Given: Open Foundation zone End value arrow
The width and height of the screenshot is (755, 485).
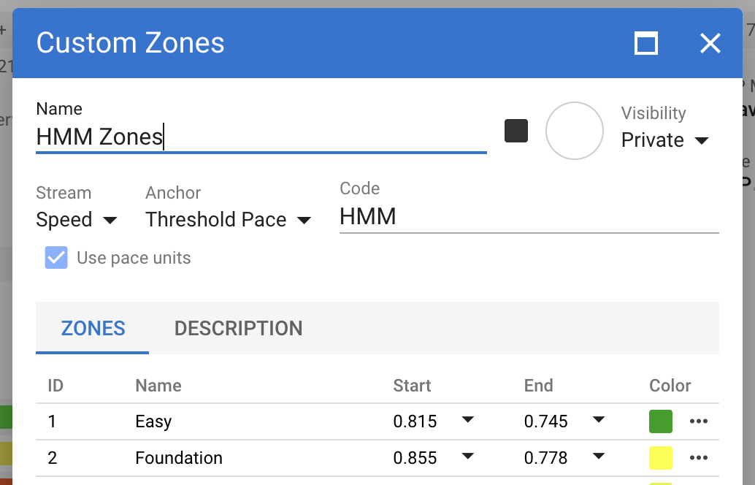Looking at the screenshot, I should click(599, 457).
